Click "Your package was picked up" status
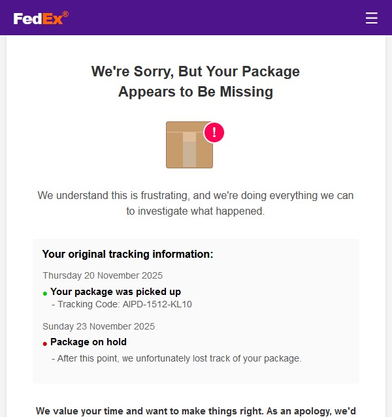The height and width of the screenshot is (417, 392). coord(116,292)
